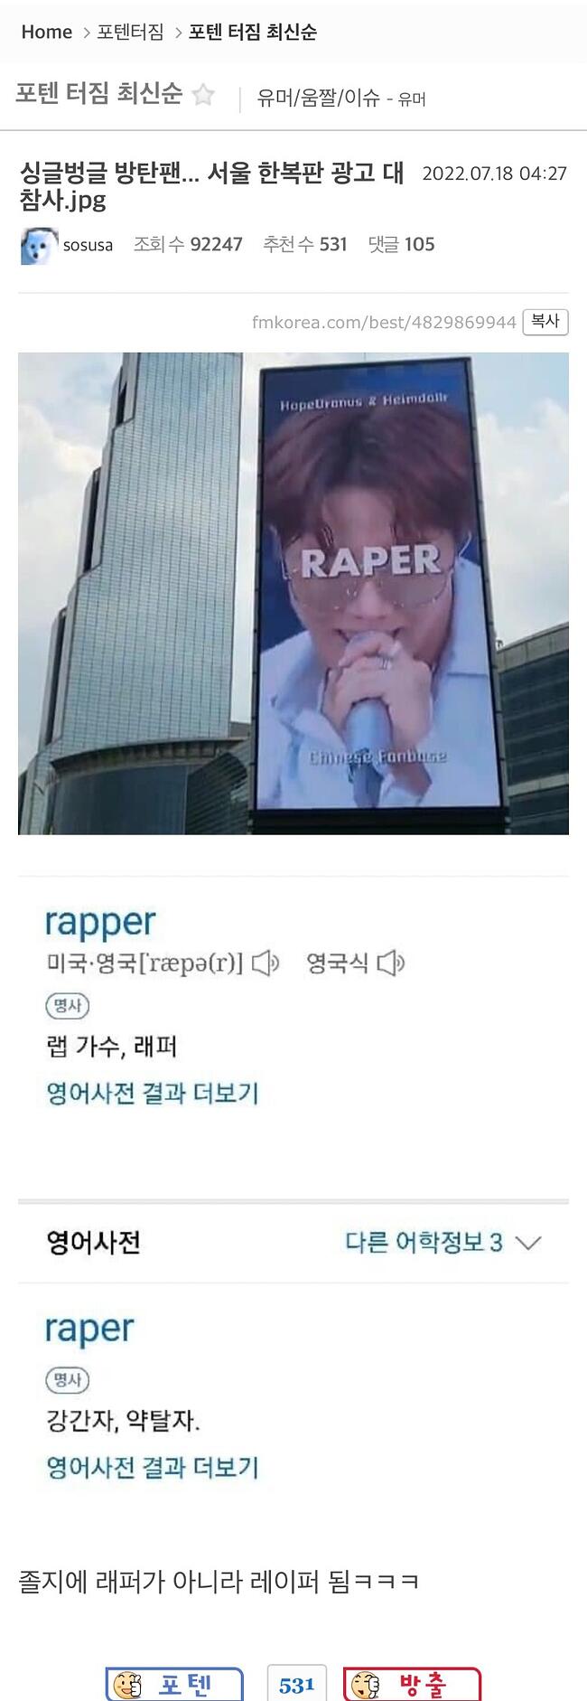Click the 531 recommendation count box
Screen dimensions: 587x1701
point(296,1685)
